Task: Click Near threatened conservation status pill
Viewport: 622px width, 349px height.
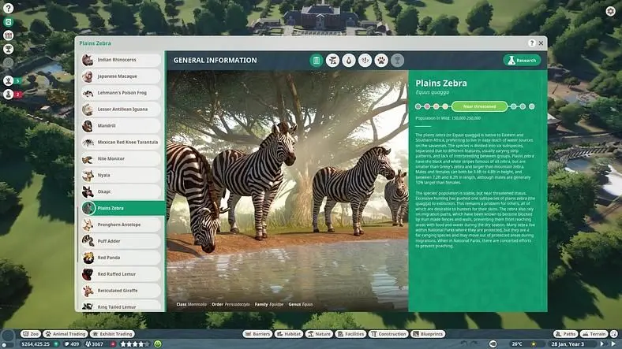Action: [x=479, y=106]
